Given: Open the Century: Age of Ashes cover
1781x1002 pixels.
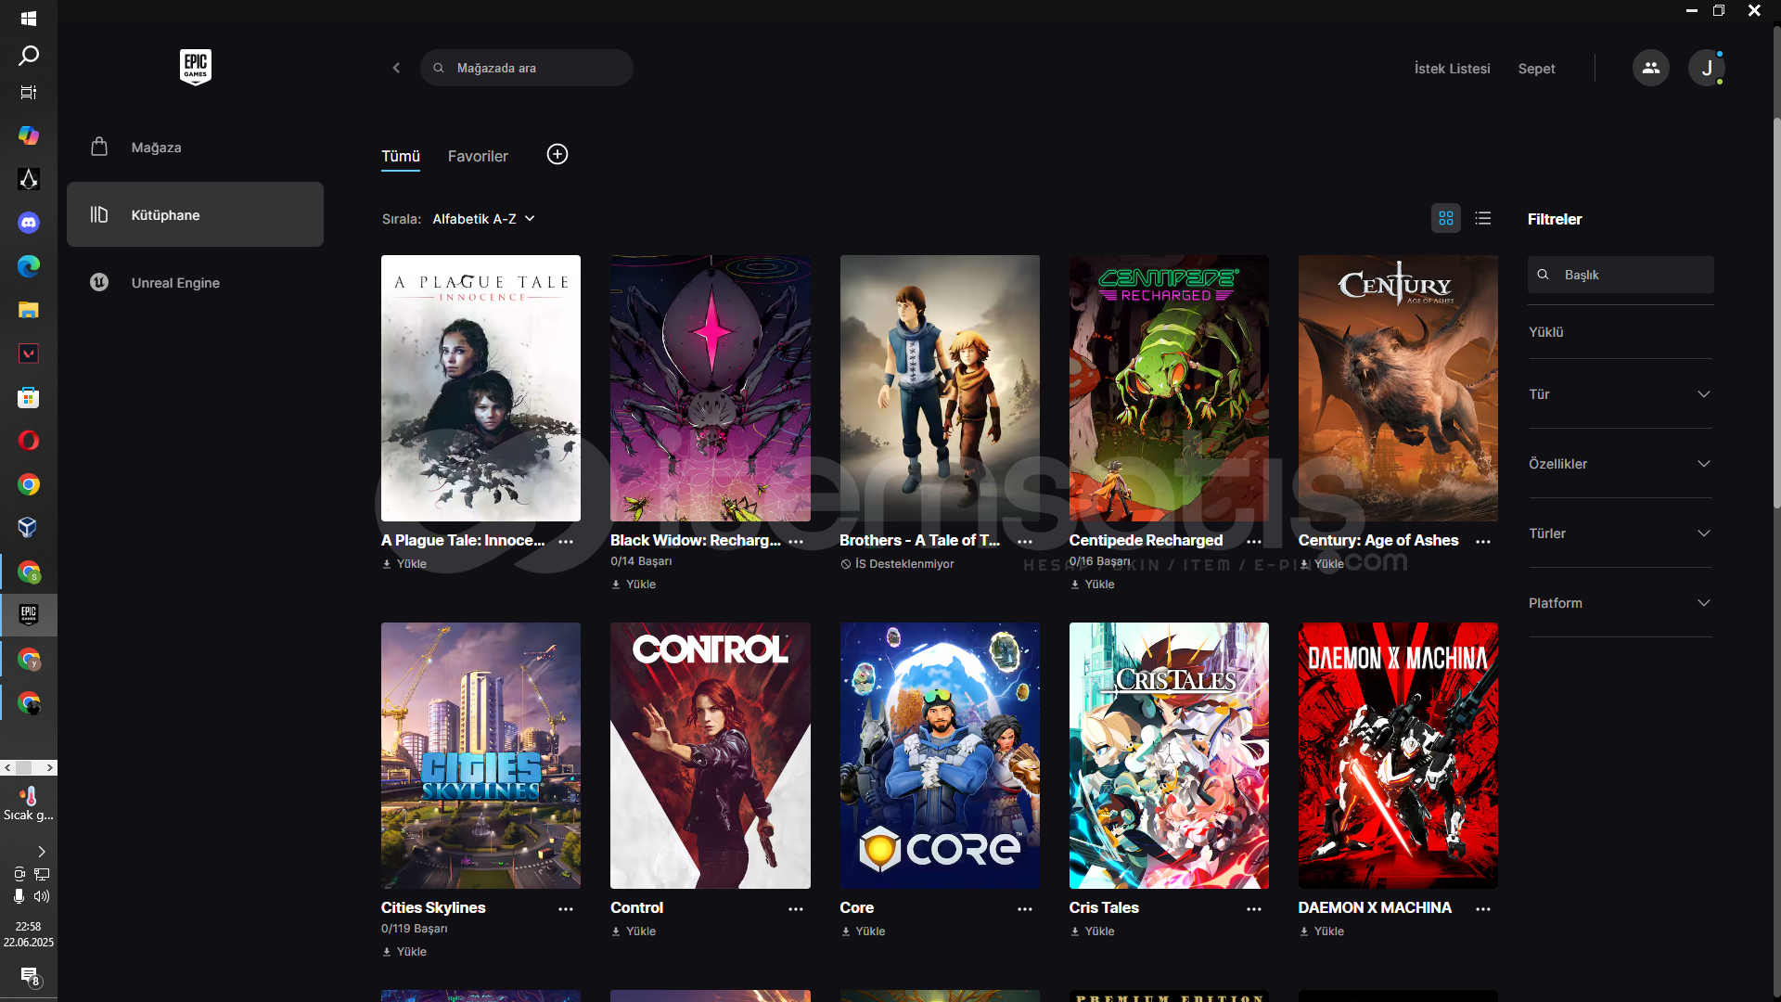Looking at the screenshot, I should pyautogui.click(x=1398, y=388).
